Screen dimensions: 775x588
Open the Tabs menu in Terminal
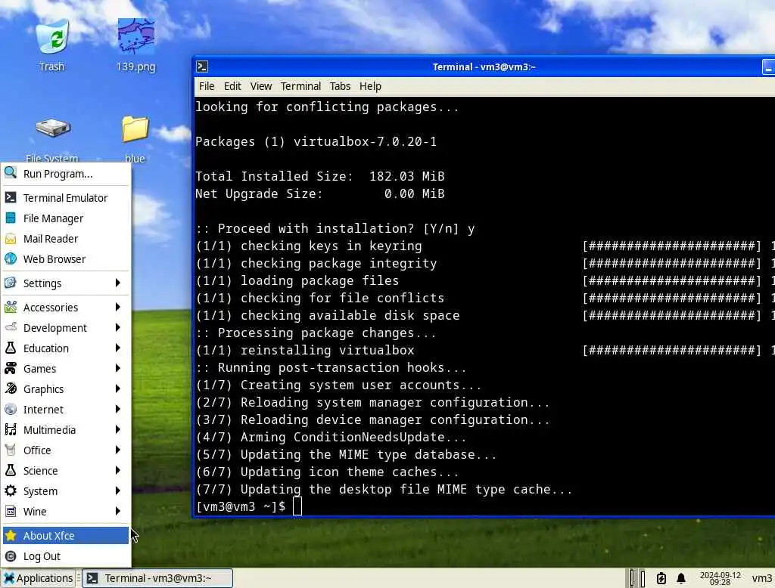tap(340, 86)
